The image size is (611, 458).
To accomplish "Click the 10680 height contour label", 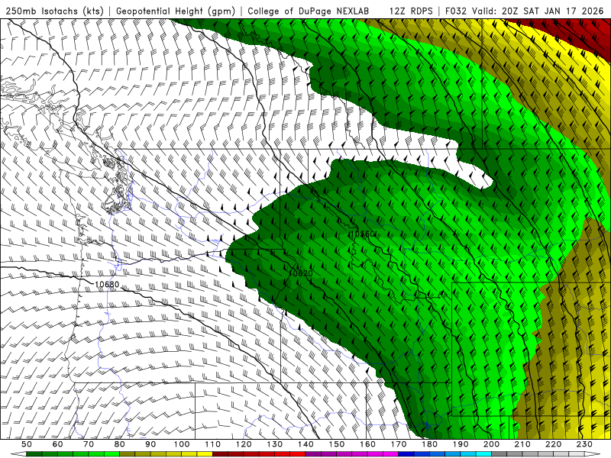I will (107, 284).
